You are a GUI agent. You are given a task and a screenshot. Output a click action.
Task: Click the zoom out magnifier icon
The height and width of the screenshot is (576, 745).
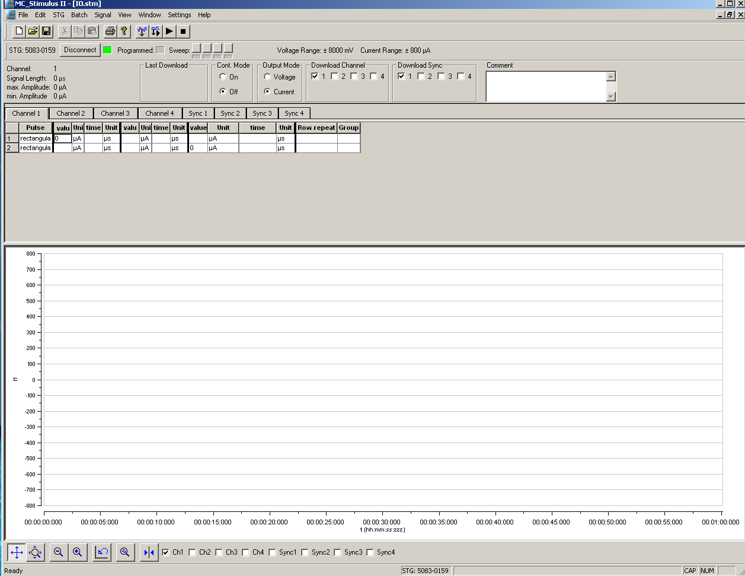58,552
